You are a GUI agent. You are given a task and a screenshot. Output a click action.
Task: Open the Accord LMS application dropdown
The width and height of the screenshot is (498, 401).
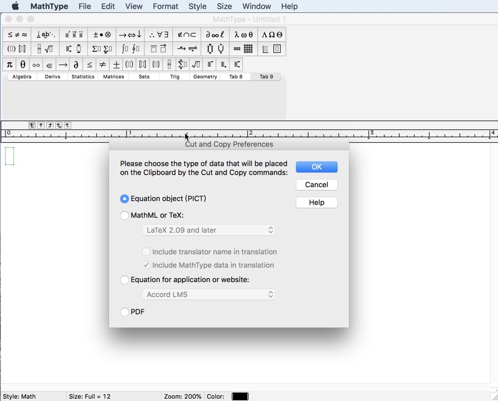[x=208, y=294]
